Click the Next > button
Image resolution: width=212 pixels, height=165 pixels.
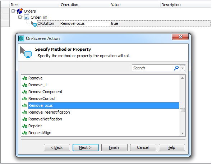point(86,147)
